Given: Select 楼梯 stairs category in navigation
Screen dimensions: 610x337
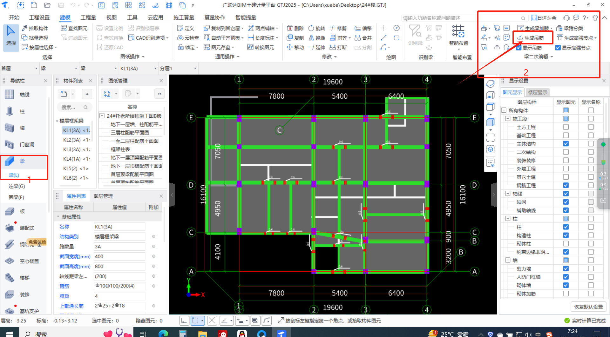Looking at the screenshot, I should pos(24,278).
